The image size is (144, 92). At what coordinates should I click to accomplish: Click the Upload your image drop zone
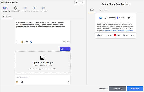pyautogui.click(x=43, y=62)
